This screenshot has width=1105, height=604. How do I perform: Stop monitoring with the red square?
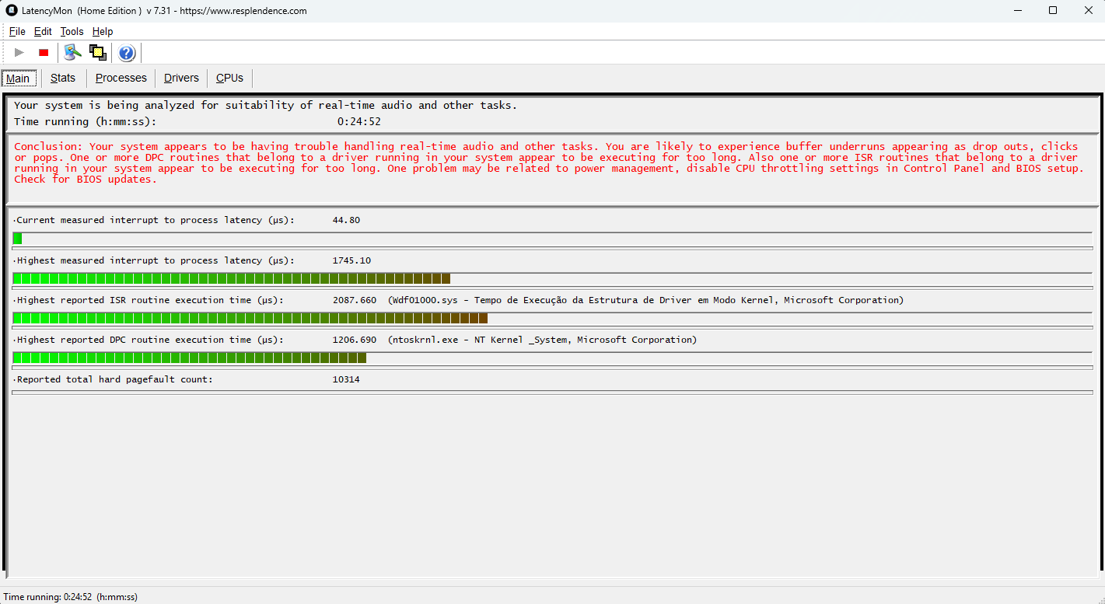tap(44, 53)
